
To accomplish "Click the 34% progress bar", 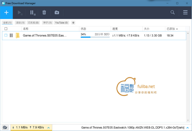I will coord(95,37).
